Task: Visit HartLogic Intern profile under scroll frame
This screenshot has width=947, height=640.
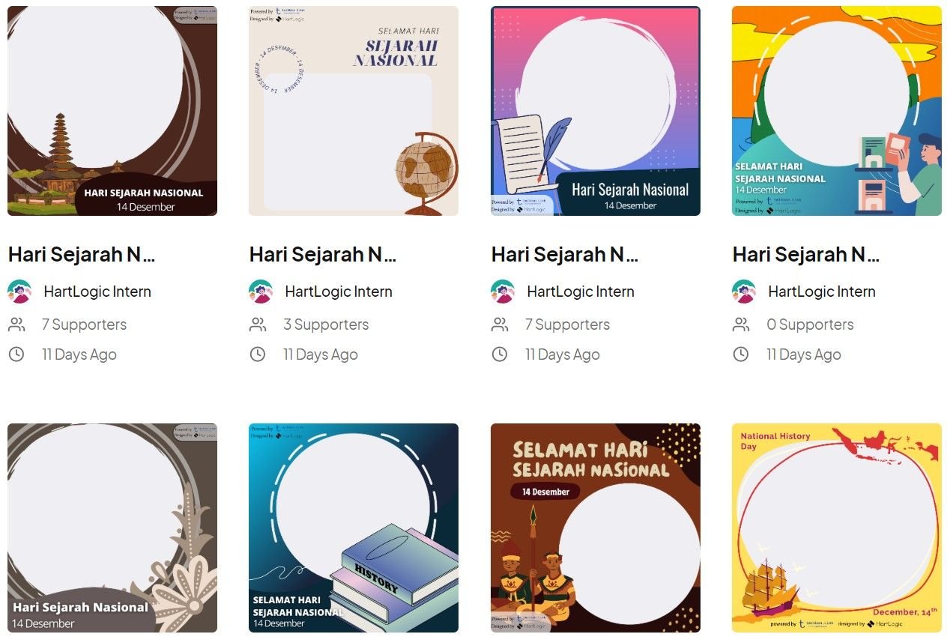Action: click(581, 292)
